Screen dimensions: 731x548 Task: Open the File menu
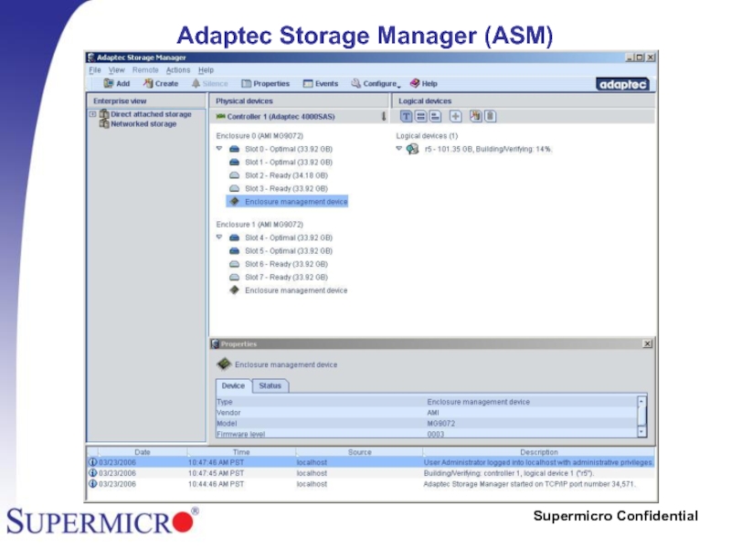95,70
